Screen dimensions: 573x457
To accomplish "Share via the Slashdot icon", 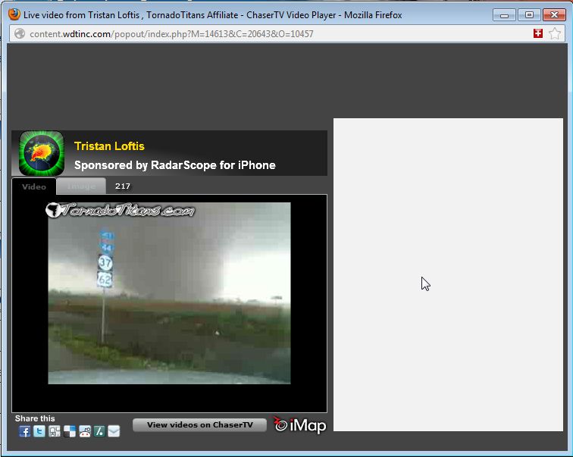I will (99, 431).
